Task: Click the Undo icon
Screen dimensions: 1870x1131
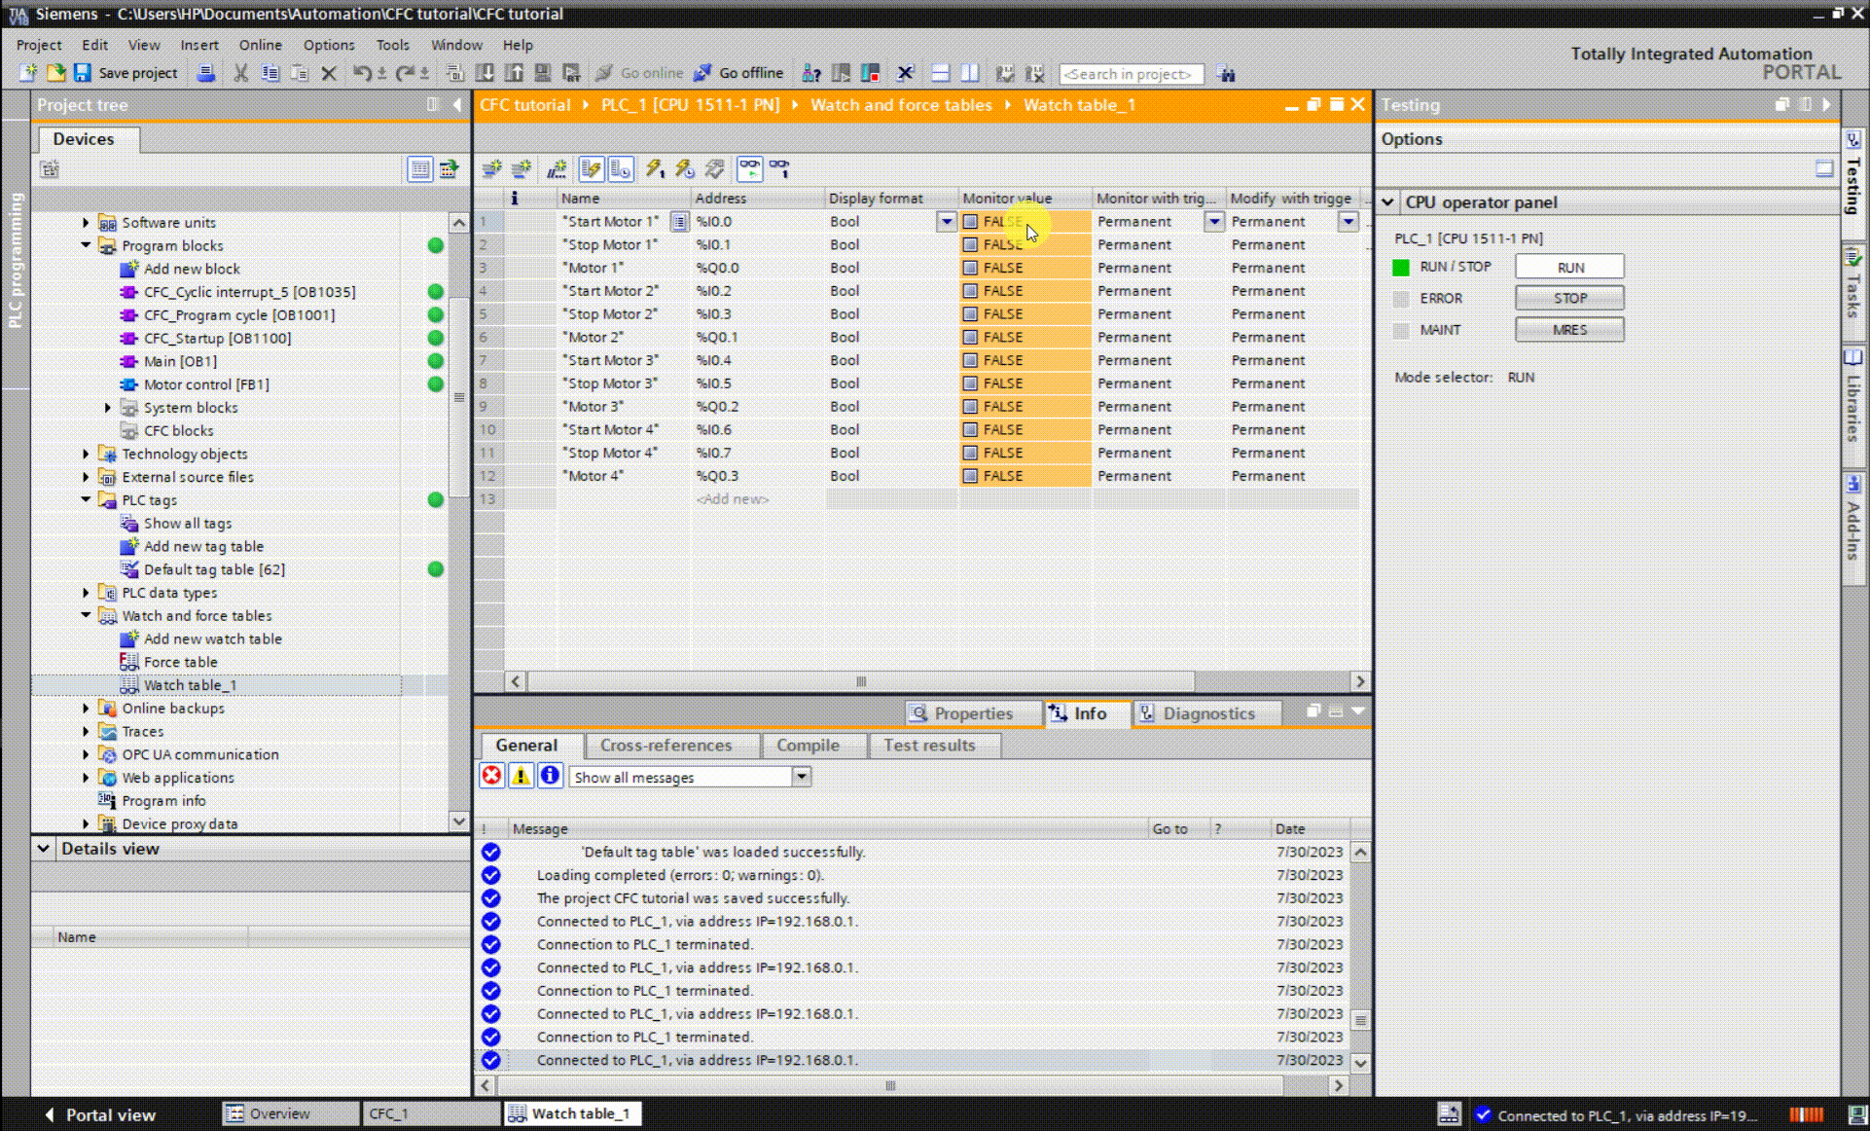Action: pyautogui.click(x=361, y=73)
